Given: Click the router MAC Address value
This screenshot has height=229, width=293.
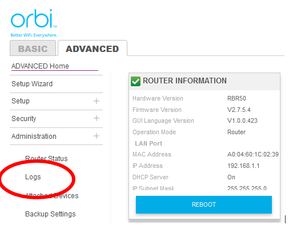Looking at the screenshot, I should pyautogui.click(x=253, y=154).
